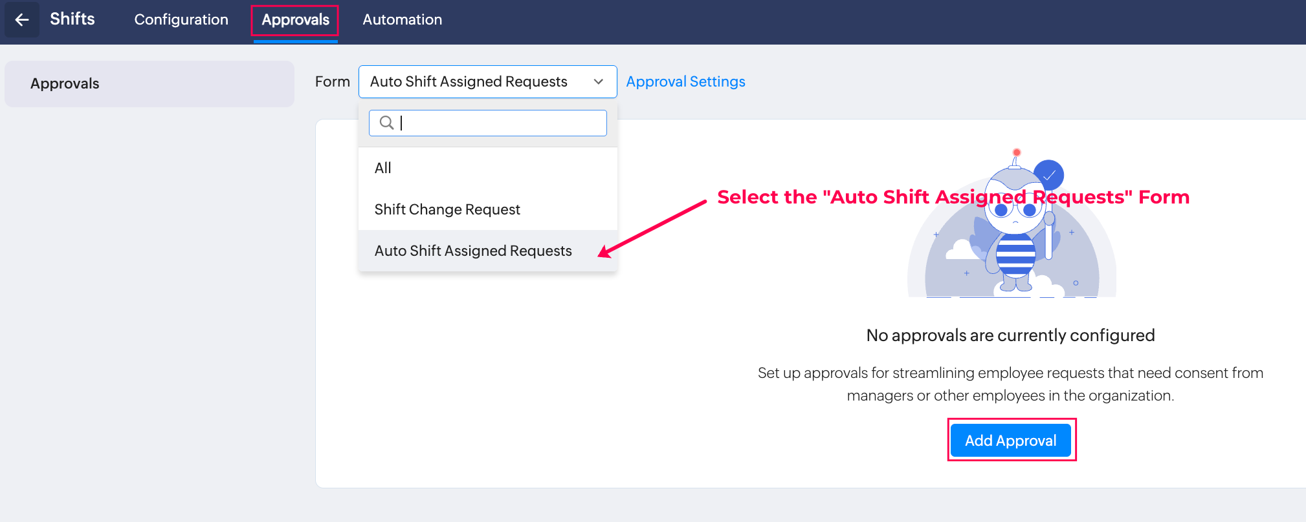Select the All form option
Image resolution: width=1306 pixels, height=522 pixels.
pyautogui.click(x=488, y=168)
